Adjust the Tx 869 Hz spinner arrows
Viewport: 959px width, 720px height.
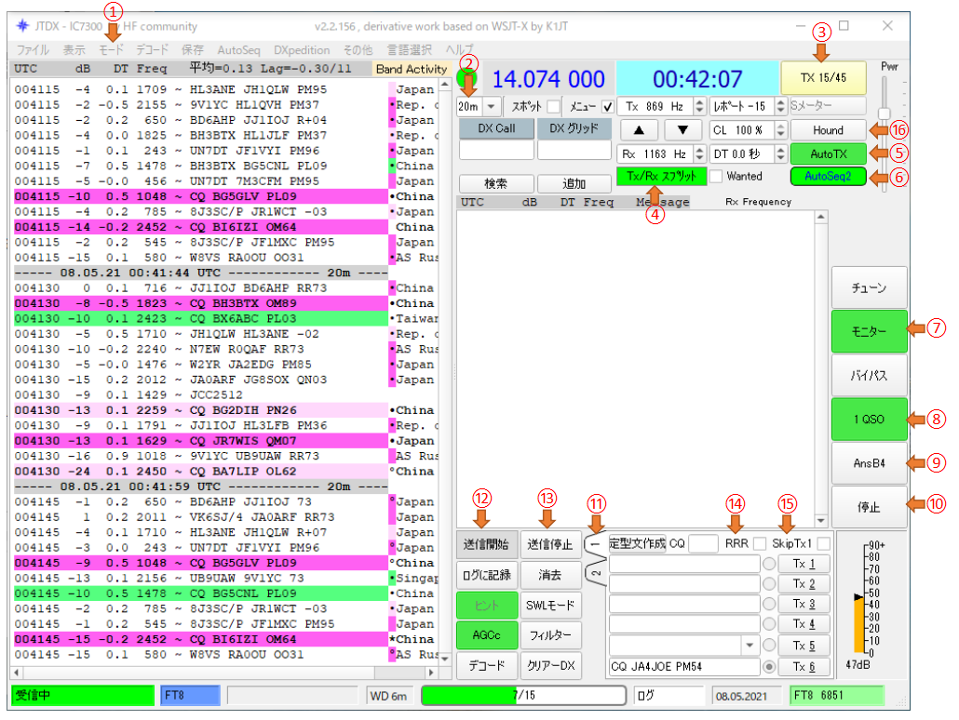(x=699, y=106)
